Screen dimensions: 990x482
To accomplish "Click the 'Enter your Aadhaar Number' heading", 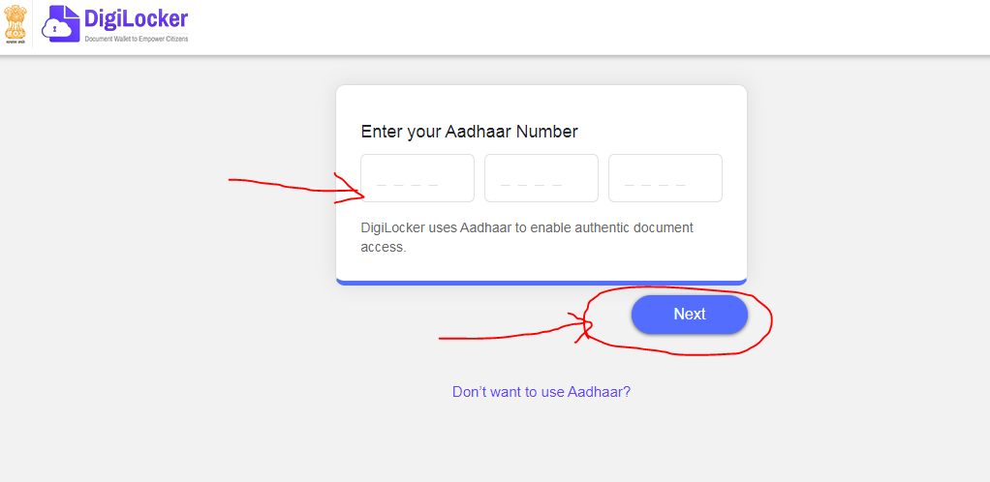I will [469, 132].
